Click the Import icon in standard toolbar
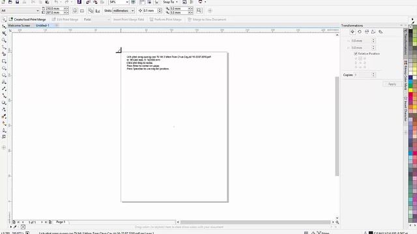 [88, 2]
